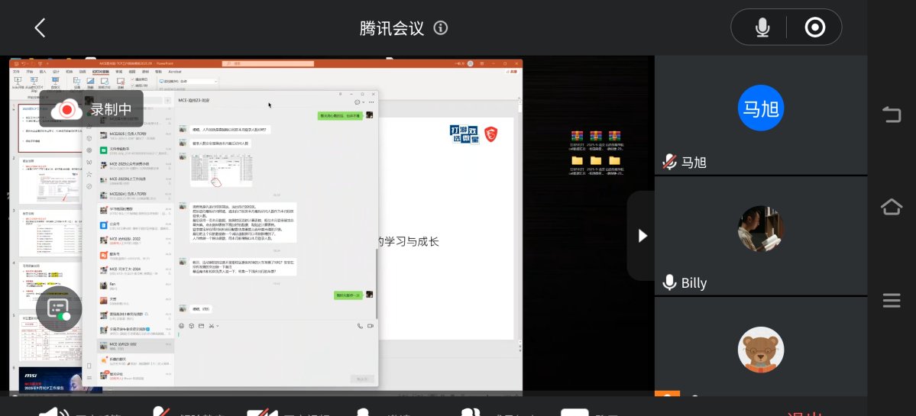The width and height of the screenshot is (916, 416).
Task: Select the bear avatar participant tile
Action: 761,350
